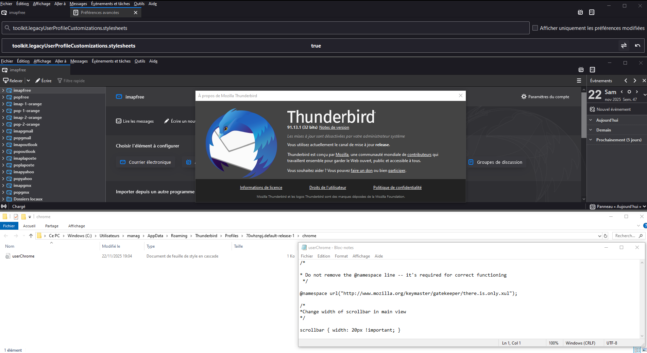Collapse the Prochainement (5 jours) section
This screenshot has height=353, width=647.
pos(591,140)
